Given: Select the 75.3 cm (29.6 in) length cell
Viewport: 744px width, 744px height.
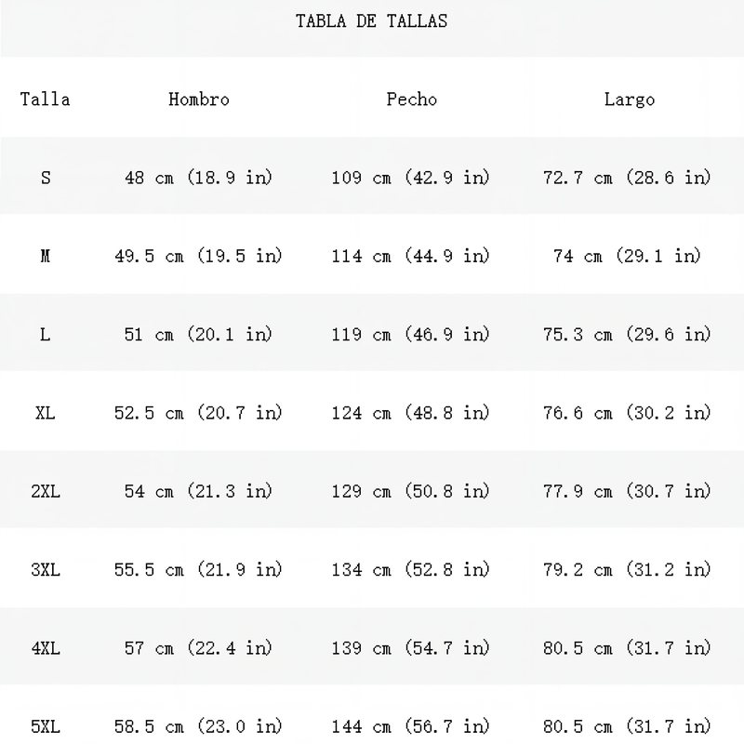Looking at the screenshot, I should (627, 335).
